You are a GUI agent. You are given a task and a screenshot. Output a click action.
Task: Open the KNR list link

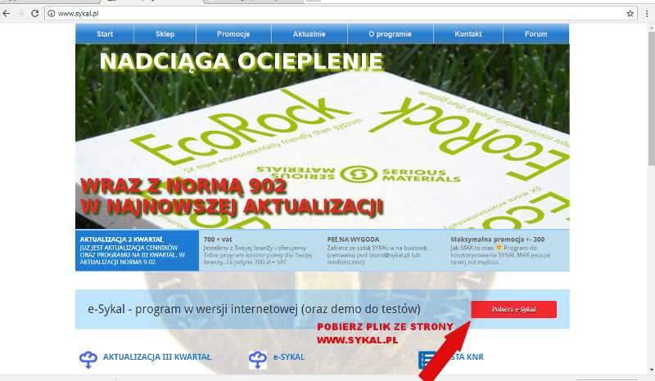(467, 357)
